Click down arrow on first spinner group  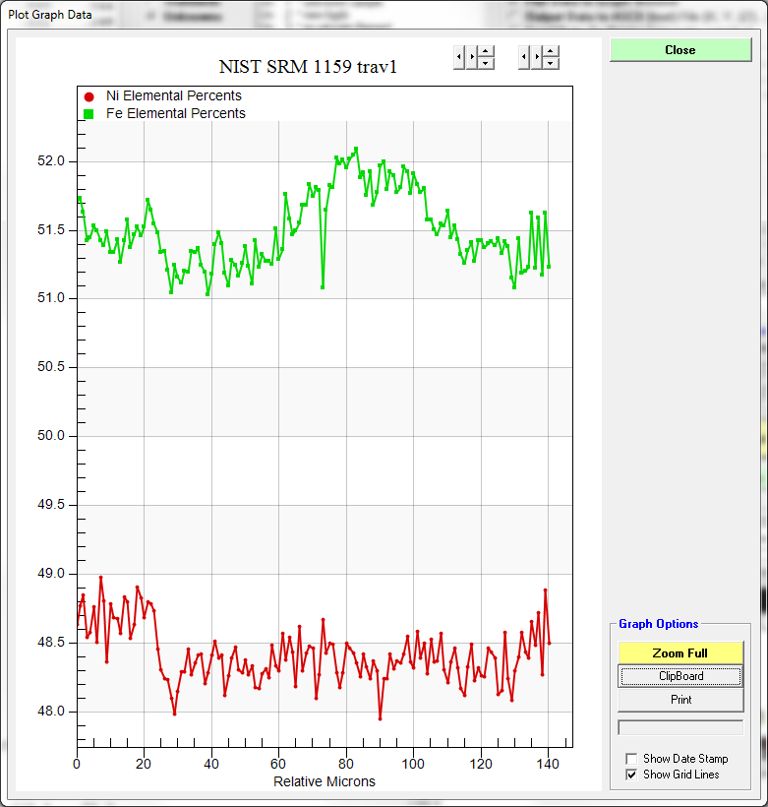486,63
